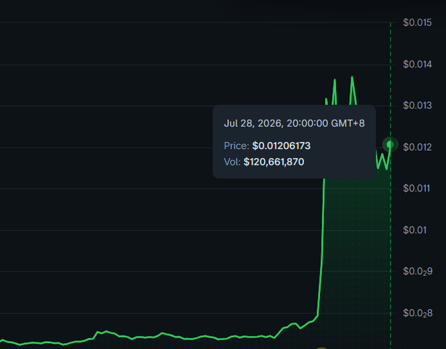Click the tooltip price $0.01206173
The height and width of the screenshot is (349, 446).
[x=281, y=146]
